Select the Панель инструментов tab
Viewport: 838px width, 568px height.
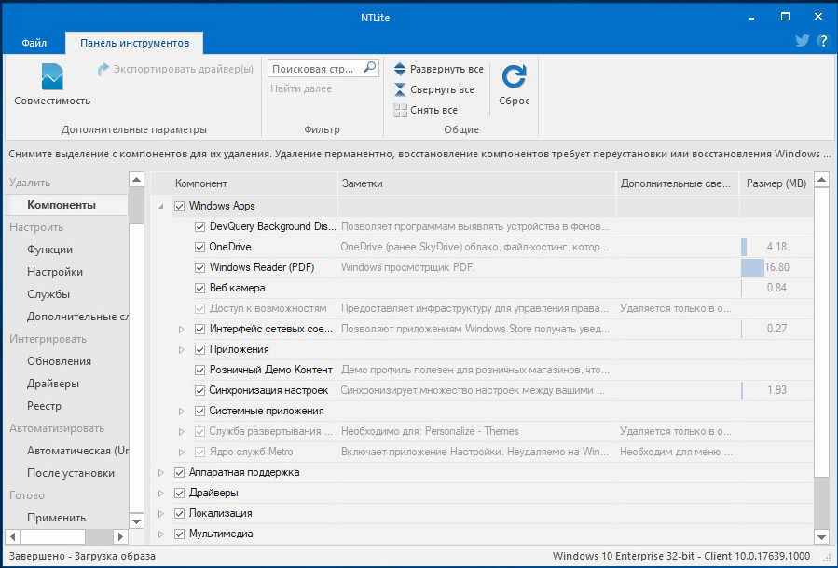point(134,43)
